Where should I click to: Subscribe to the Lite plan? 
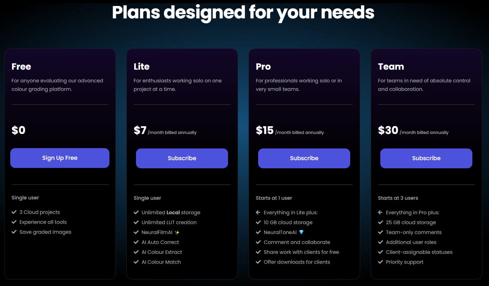click(182, 158)
